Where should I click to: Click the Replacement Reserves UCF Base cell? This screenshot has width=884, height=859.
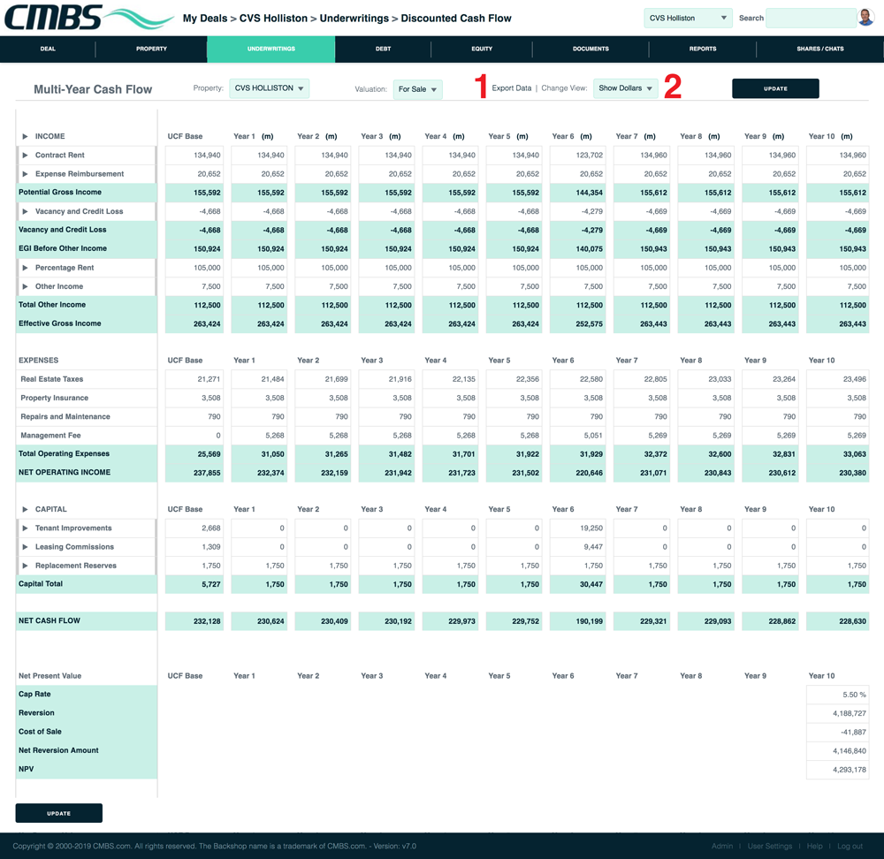pyautogui.click(x=194, y=566)
